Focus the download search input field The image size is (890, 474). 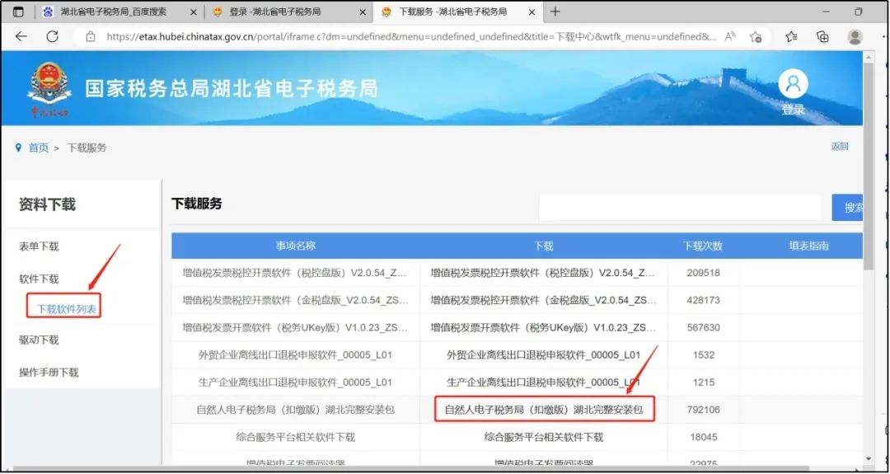[x=679, y=208]
